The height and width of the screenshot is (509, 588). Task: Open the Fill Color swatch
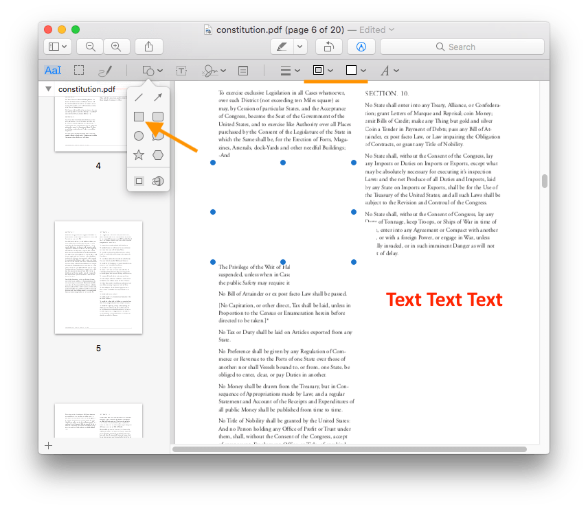tap(354, 70)
